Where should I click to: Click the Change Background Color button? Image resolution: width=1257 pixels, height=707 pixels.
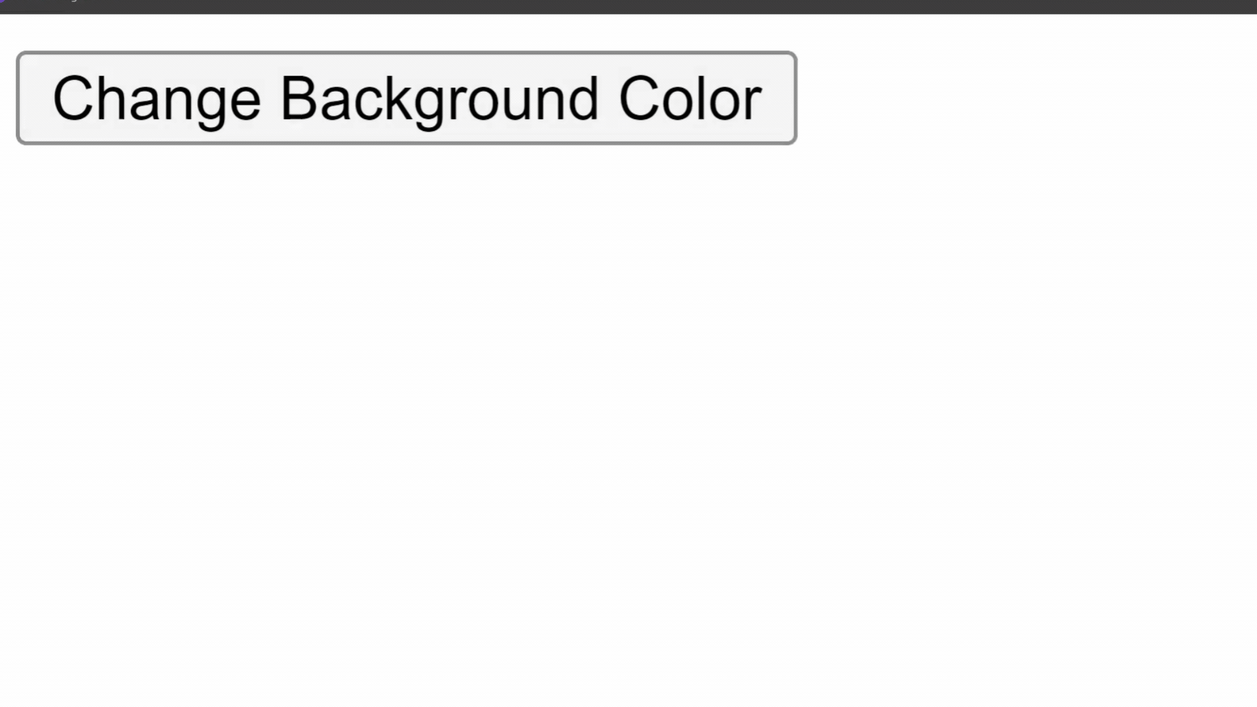[407, 97]
